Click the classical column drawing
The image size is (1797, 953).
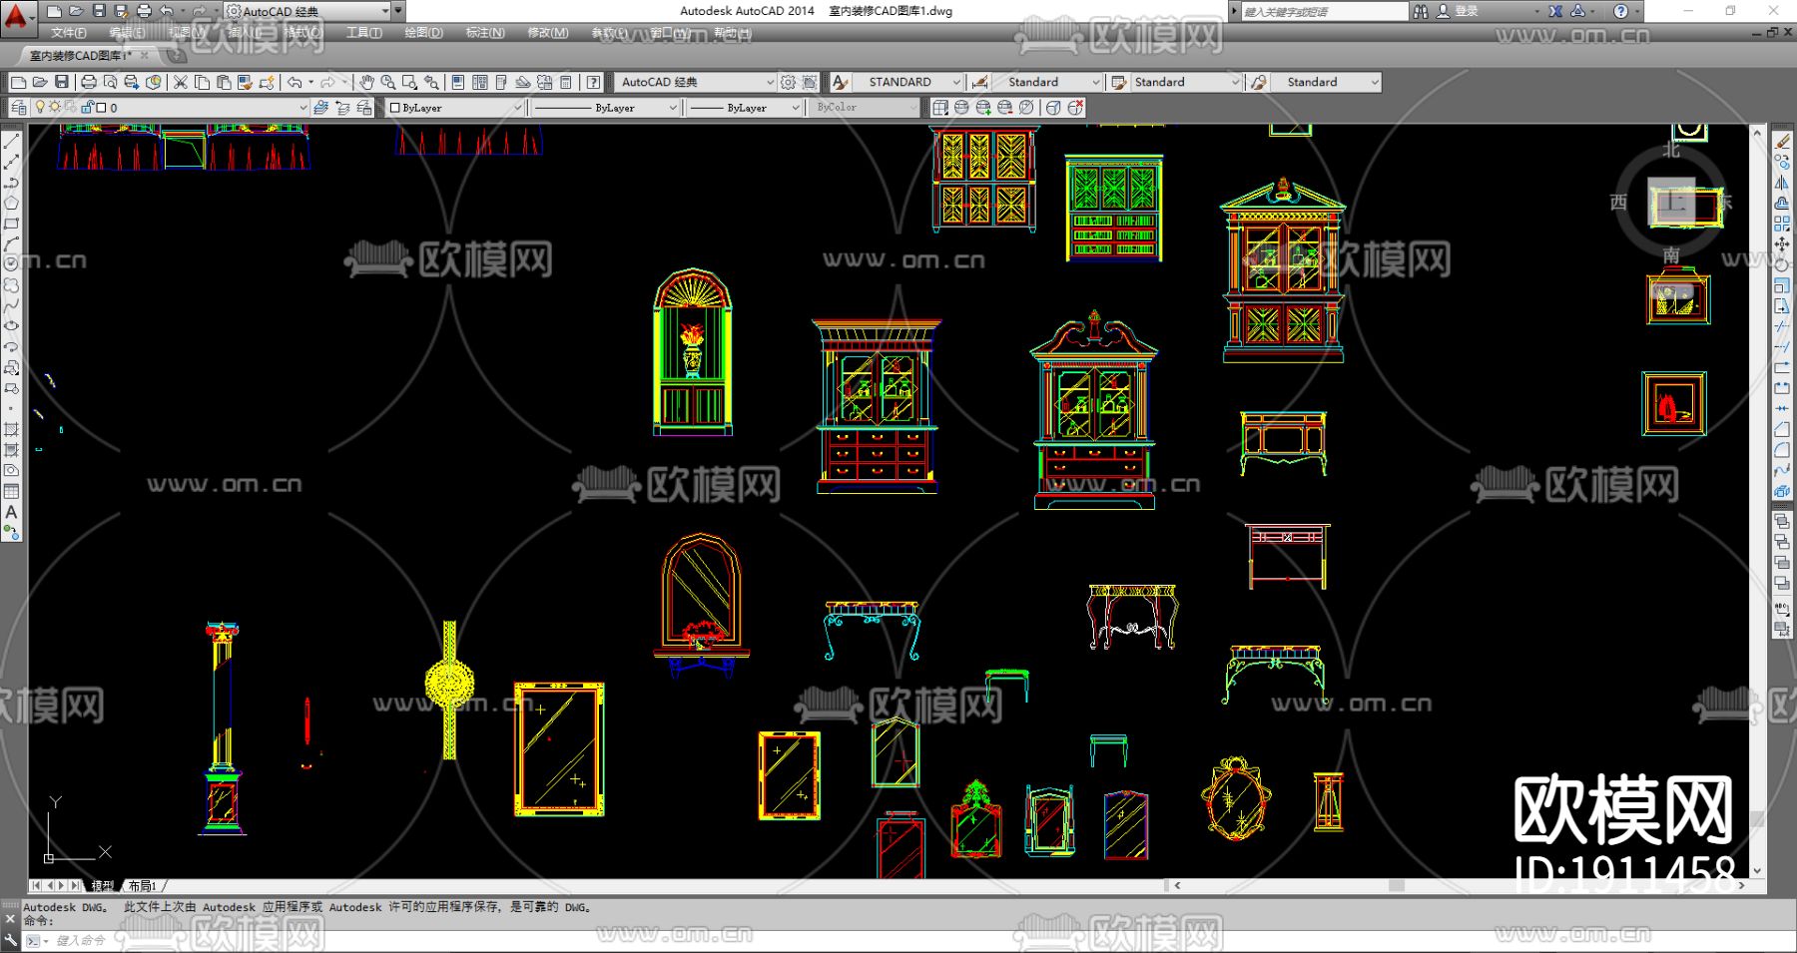[x=222, y=727]
